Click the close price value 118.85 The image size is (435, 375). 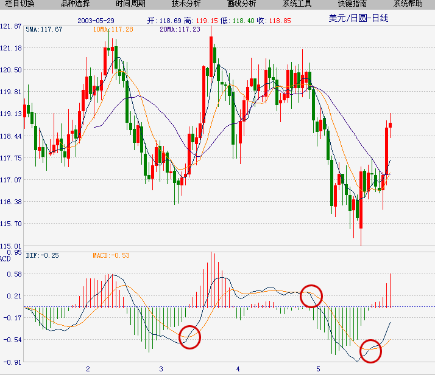(x=280, y=21)
